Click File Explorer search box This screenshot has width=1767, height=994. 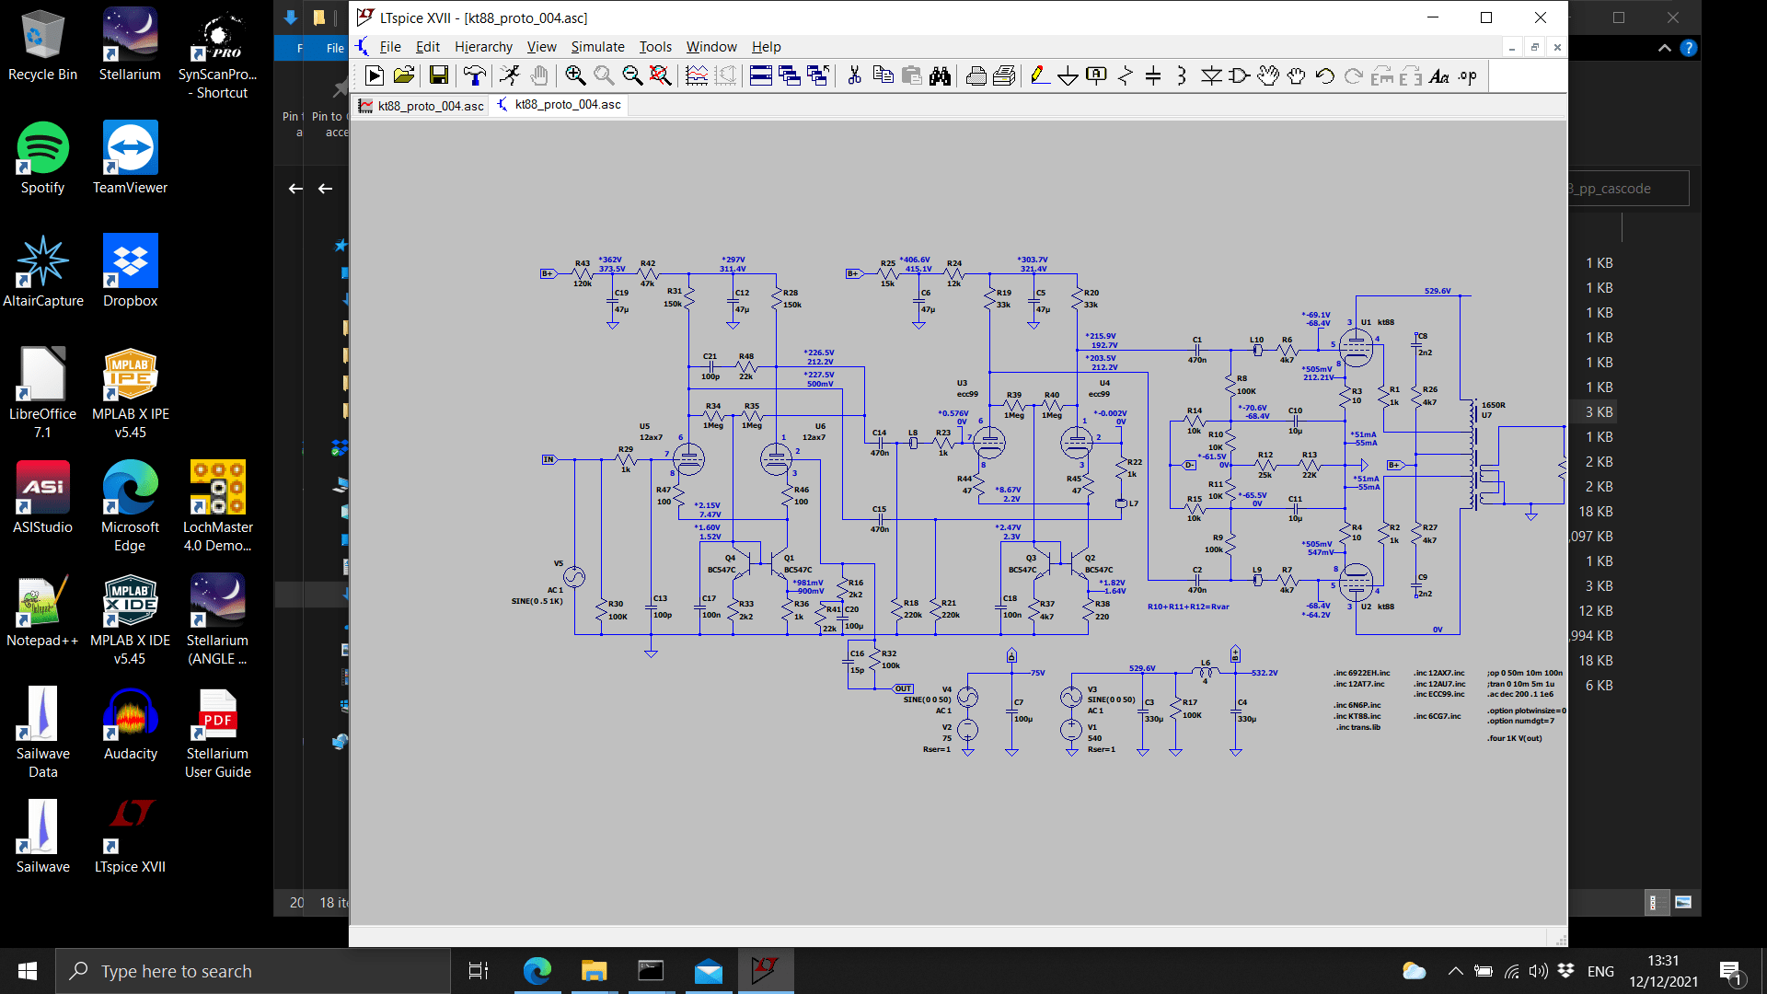[1628, 189]
